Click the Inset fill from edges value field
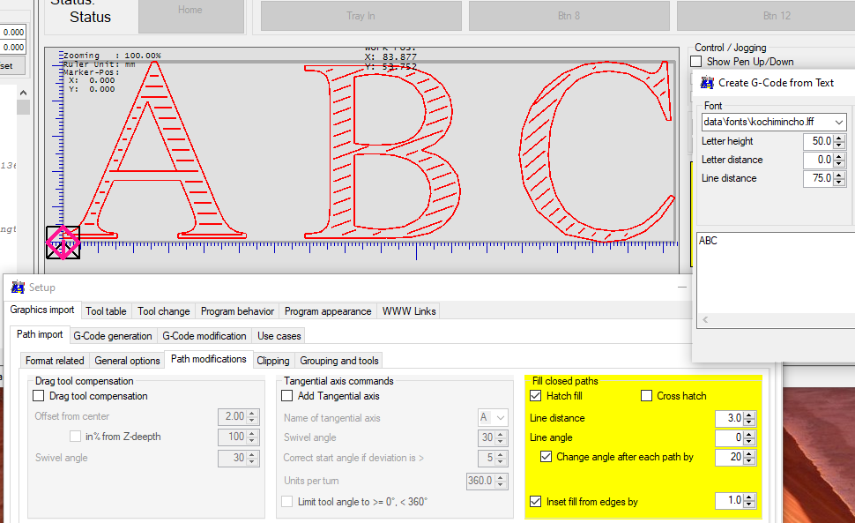The height and width of the screenshot is (523, 855). pyautogui.click(x=729, y=501)
